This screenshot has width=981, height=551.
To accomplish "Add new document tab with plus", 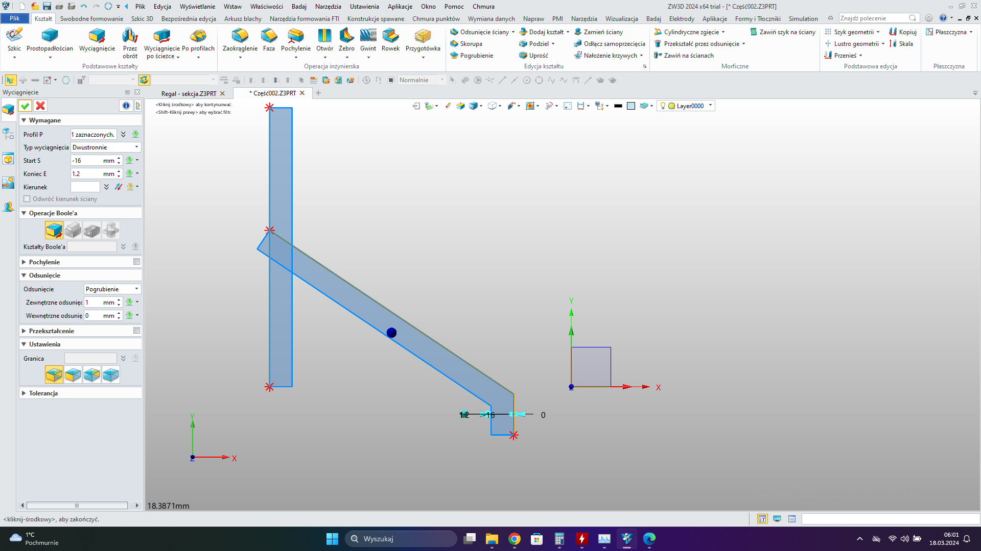I will point(318,93).
